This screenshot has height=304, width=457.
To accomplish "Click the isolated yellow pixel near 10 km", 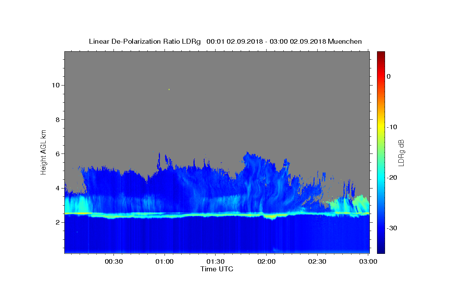I will (x=169, y=89).
